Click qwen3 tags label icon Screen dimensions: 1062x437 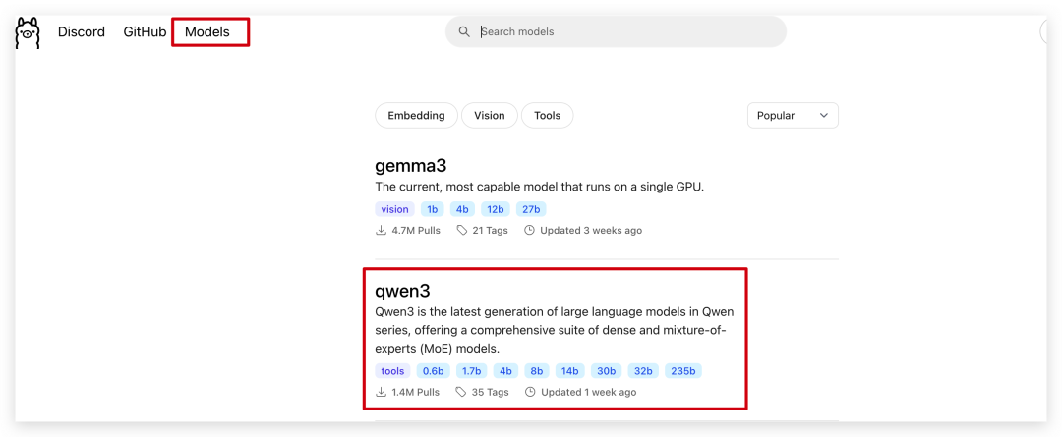tap(461, 392)
